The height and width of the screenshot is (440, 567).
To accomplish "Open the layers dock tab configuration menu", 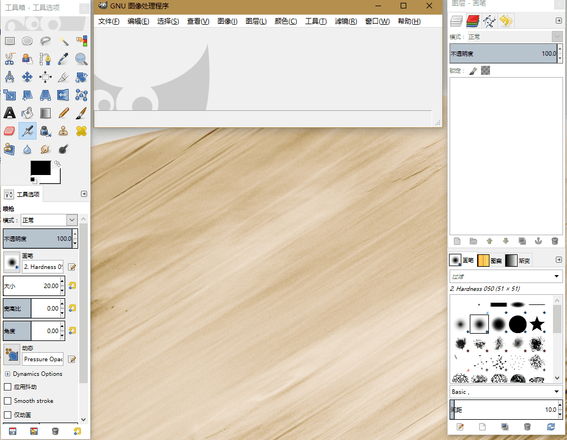I will tap(559, 21).
